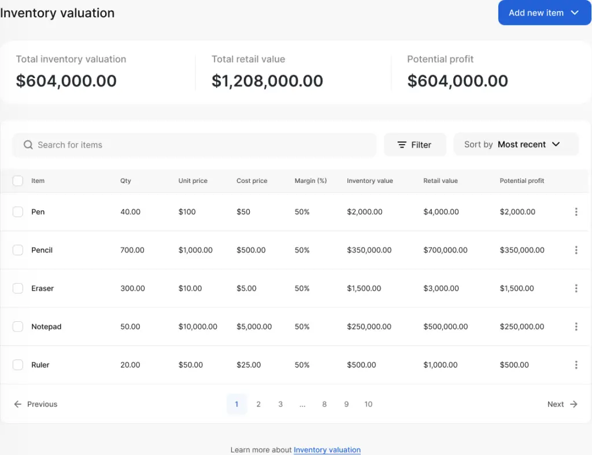Open the row actions menu for Eraser
The width and height of the screenshot is (592, 455).
point(576,288)
